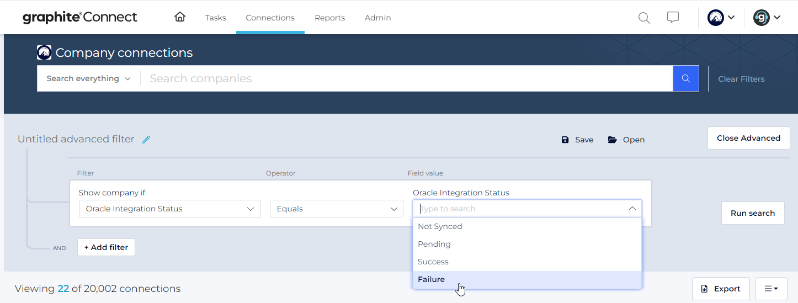Pick the Pending status option
Viewport: 798px width, 303px height.
tap(434, 244)
